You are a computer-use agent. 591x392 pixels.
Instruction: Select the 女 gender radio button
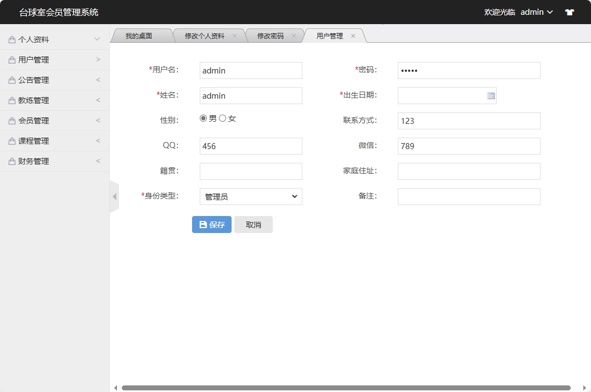222,117
